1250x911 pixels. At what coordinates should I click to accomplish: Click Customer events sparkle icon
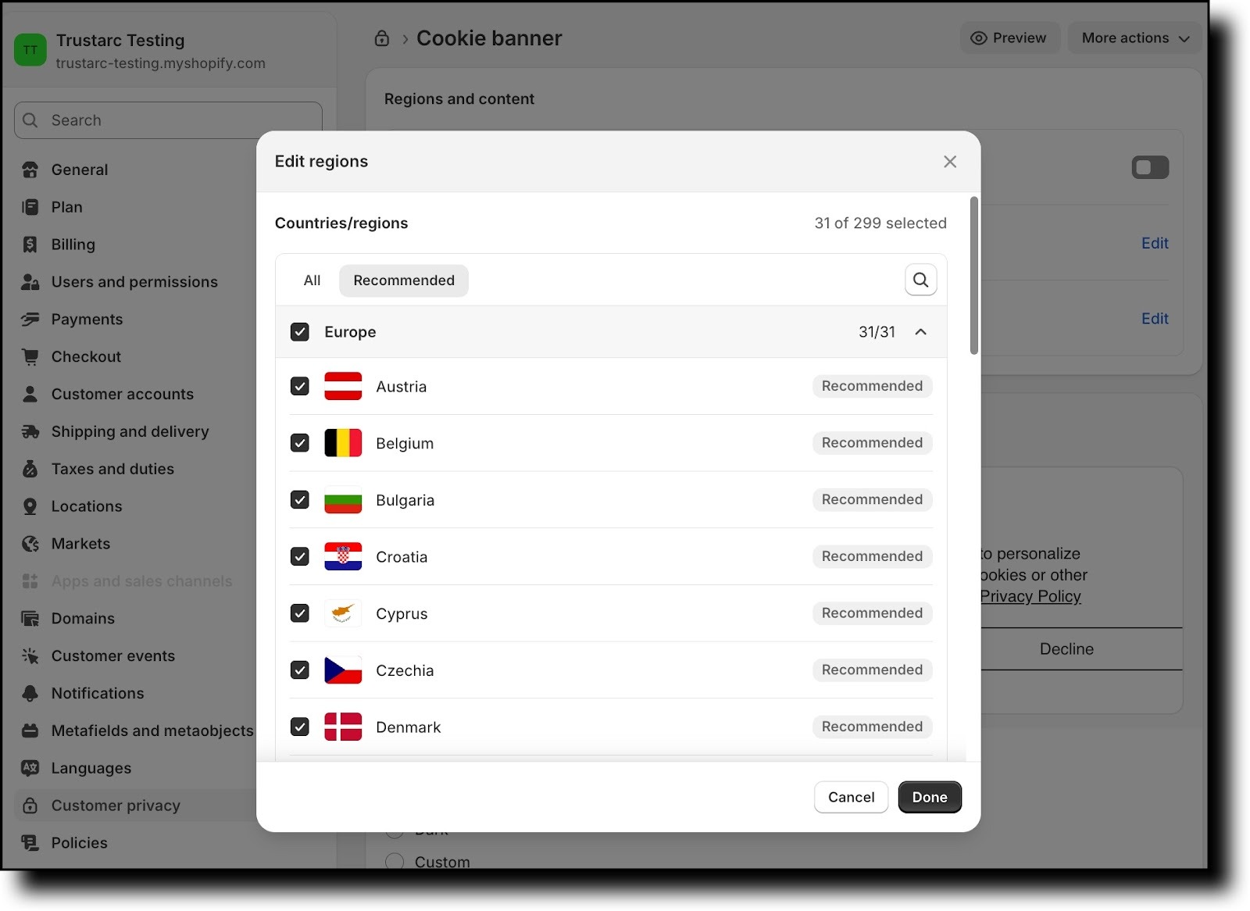(30, 656)
